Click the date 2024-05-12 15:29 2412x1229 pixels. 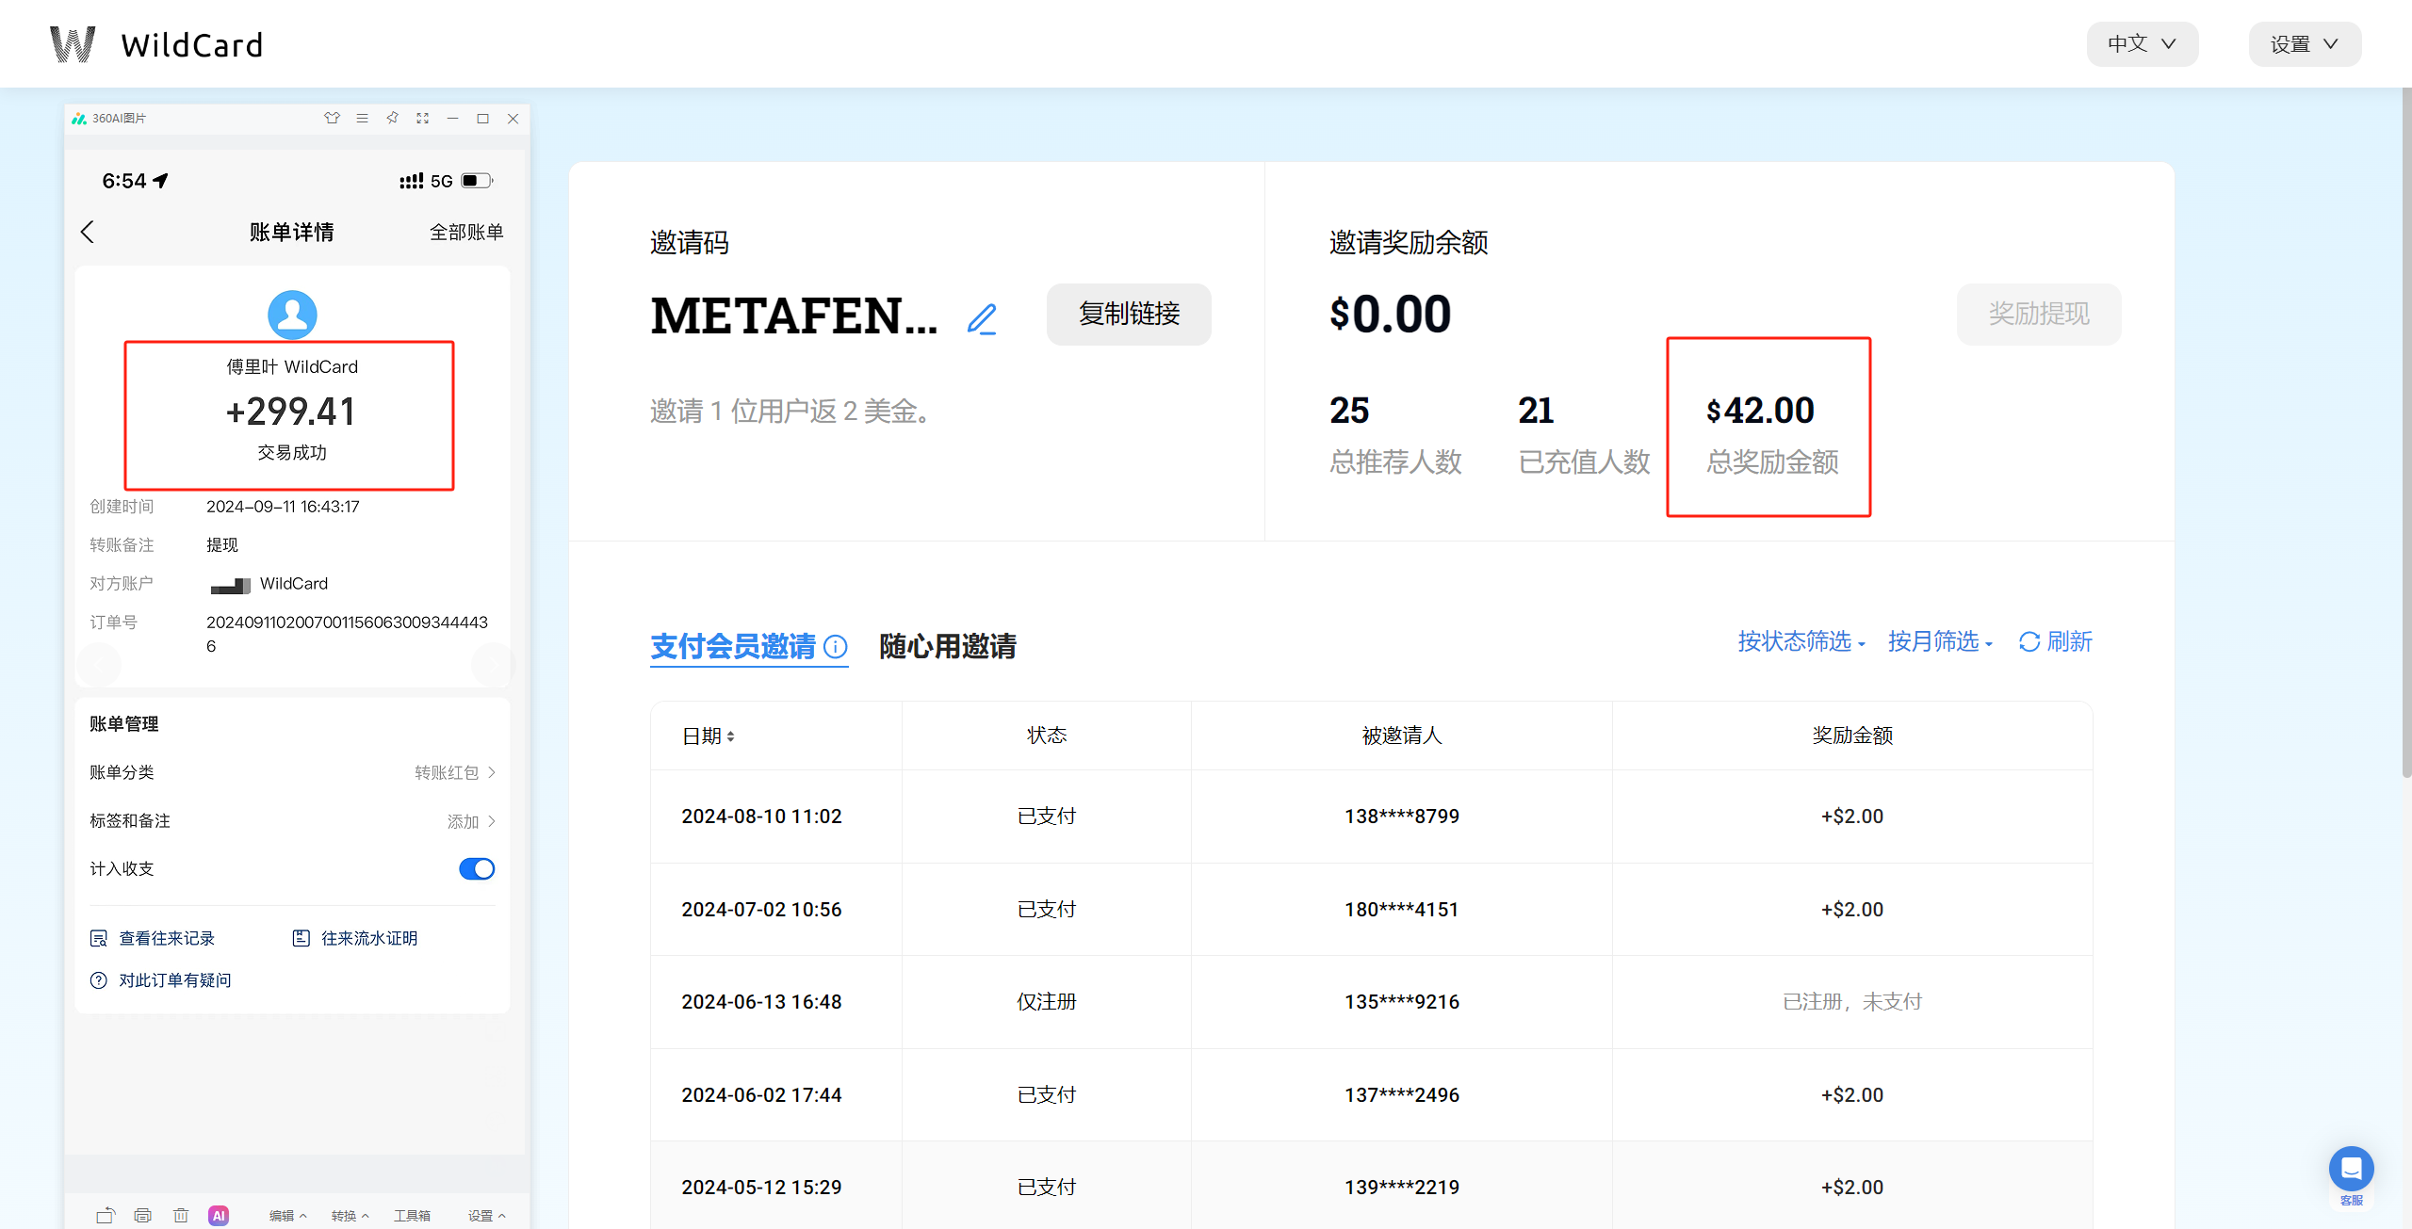(x=761, y=1188)
